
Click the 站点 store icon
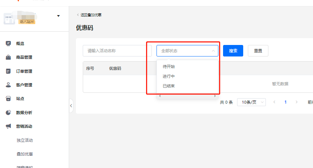[x=8, y=99]
